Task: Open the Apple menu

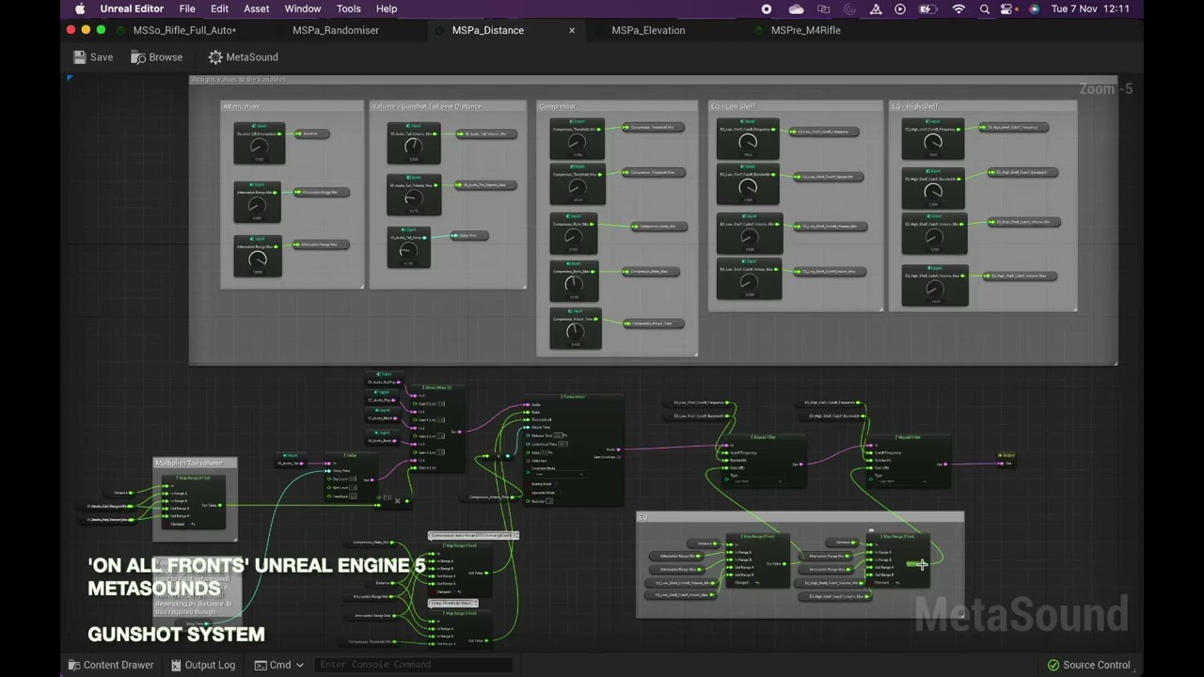Action: click(80, 8)
